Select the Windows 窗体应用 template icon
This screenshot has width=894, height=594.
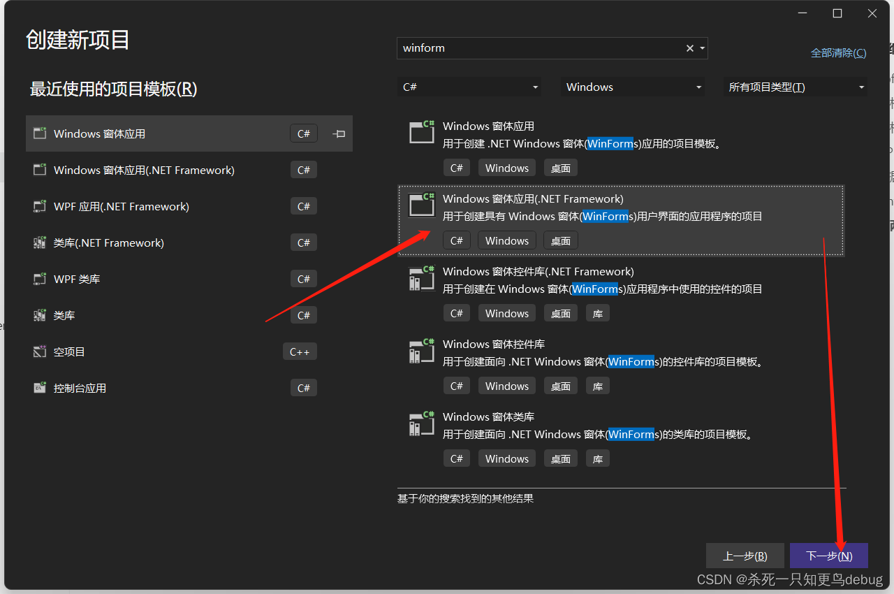coord(422,132)
